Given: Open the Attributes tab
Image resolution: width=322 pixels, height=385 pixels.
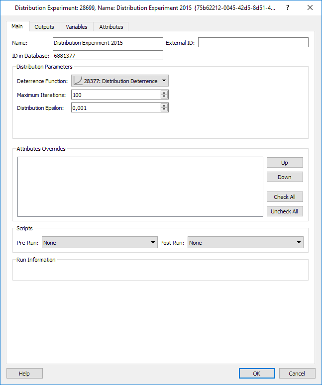Looking at the screenshot, I should point(111,27).
